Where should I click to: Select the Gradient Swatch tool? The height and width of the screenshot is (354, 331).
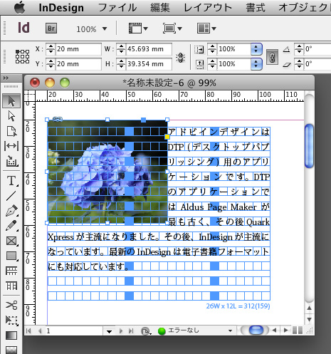pos(11,335)
